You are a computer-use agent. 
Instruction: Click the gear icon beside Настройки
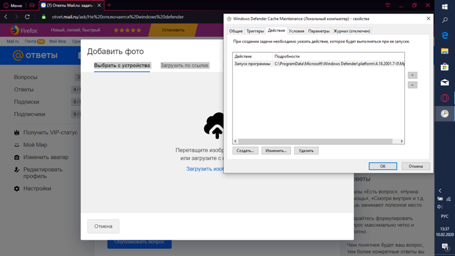pyautogui.click(x=17, y=189)
